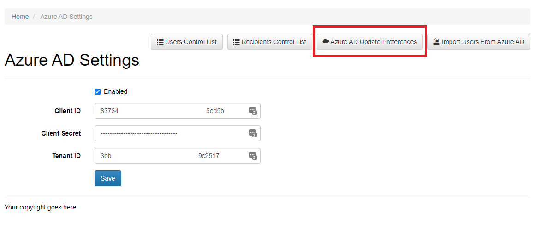Click the password manager icon in Client Secret field
The height and width of the screenshot is (232, 540).
click(x=253, y=133)
